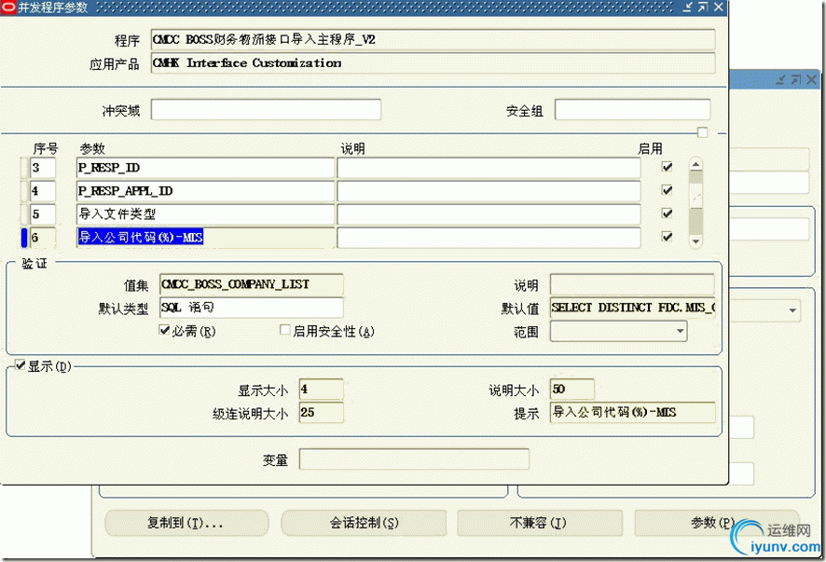
Task: Click the 序号 field with value 5
Action: pyautogui.click(x=43, y=213)
